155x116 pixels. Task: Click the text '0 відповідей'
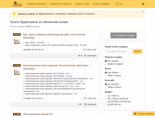tap(91, 104)
